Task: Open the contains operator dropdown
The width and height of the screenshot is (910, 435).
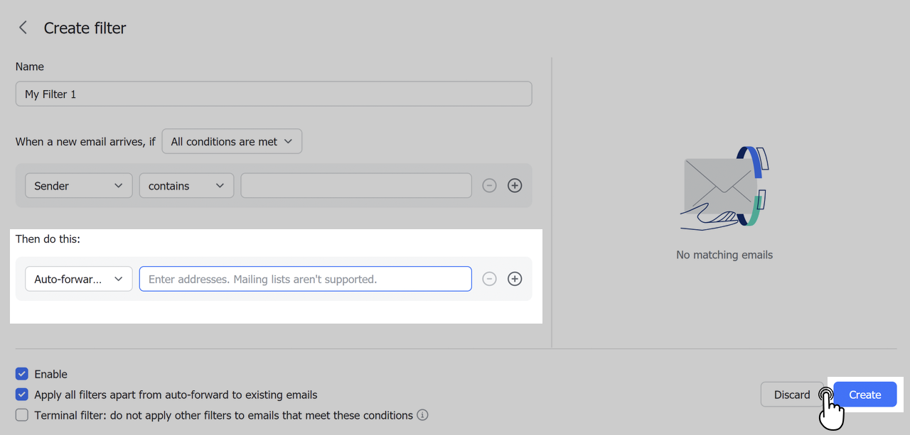Action: coord(186,185)
